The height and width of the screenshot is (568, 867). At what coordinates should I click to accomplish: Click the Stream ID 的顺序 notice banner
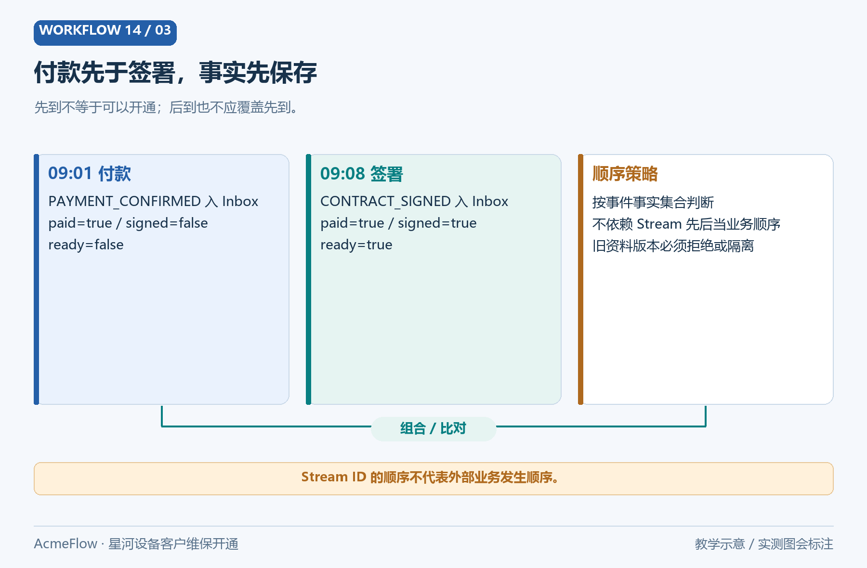(433, 478)
